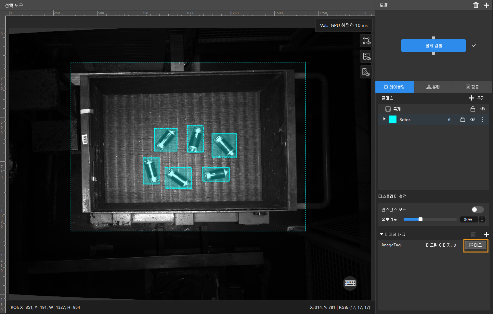Open Rotor class more options menu
This screenshot has width=493, height=314.
click(482, 119)
